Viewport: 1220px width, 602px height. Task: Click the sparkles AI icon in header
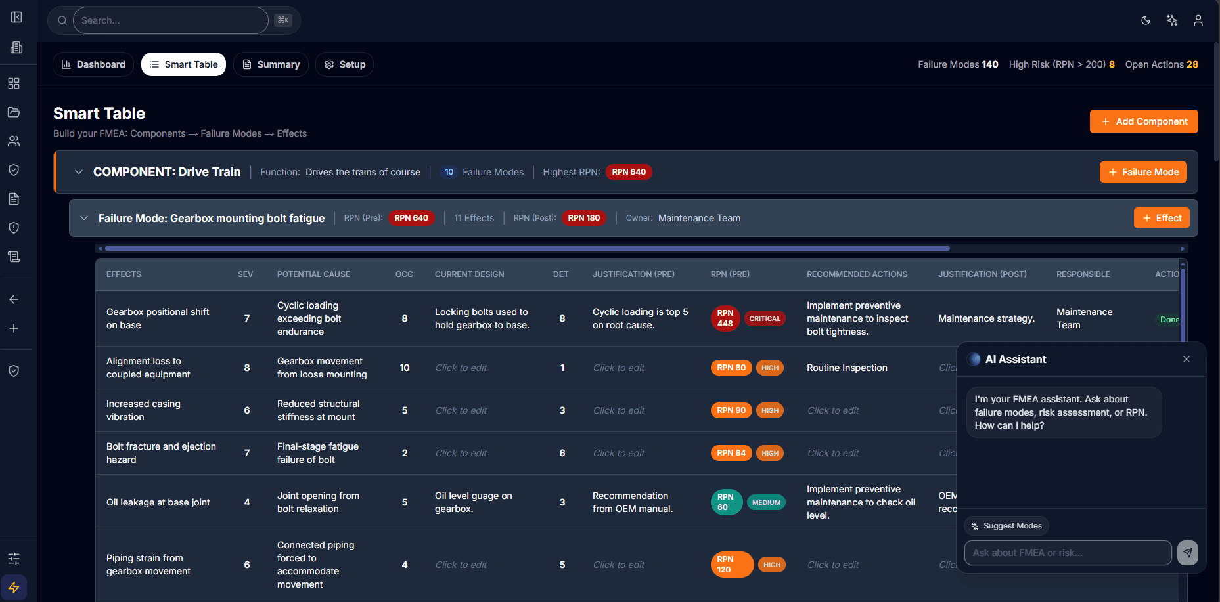(1172, 20)
